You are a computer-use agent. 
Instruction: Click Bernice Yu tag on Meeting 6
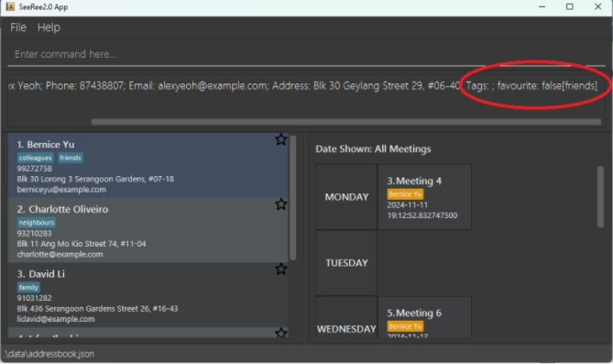pyautogui.click(x=405, y=326)
